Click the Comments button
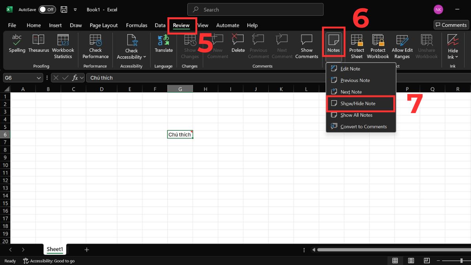 [x=451, y=25]
